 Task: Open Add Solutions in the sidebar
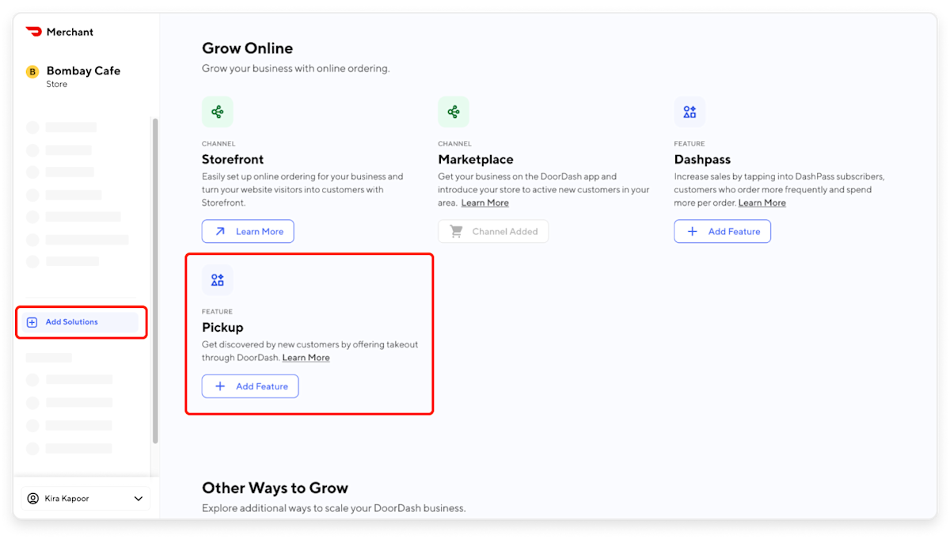pos(79,322)
